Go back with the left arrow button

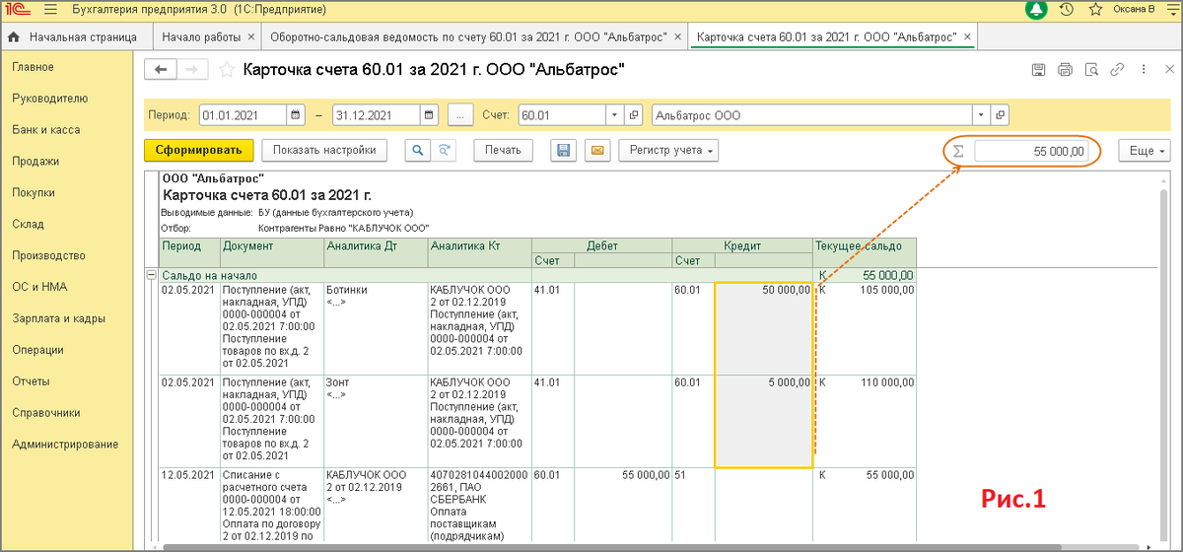point(162,70)
